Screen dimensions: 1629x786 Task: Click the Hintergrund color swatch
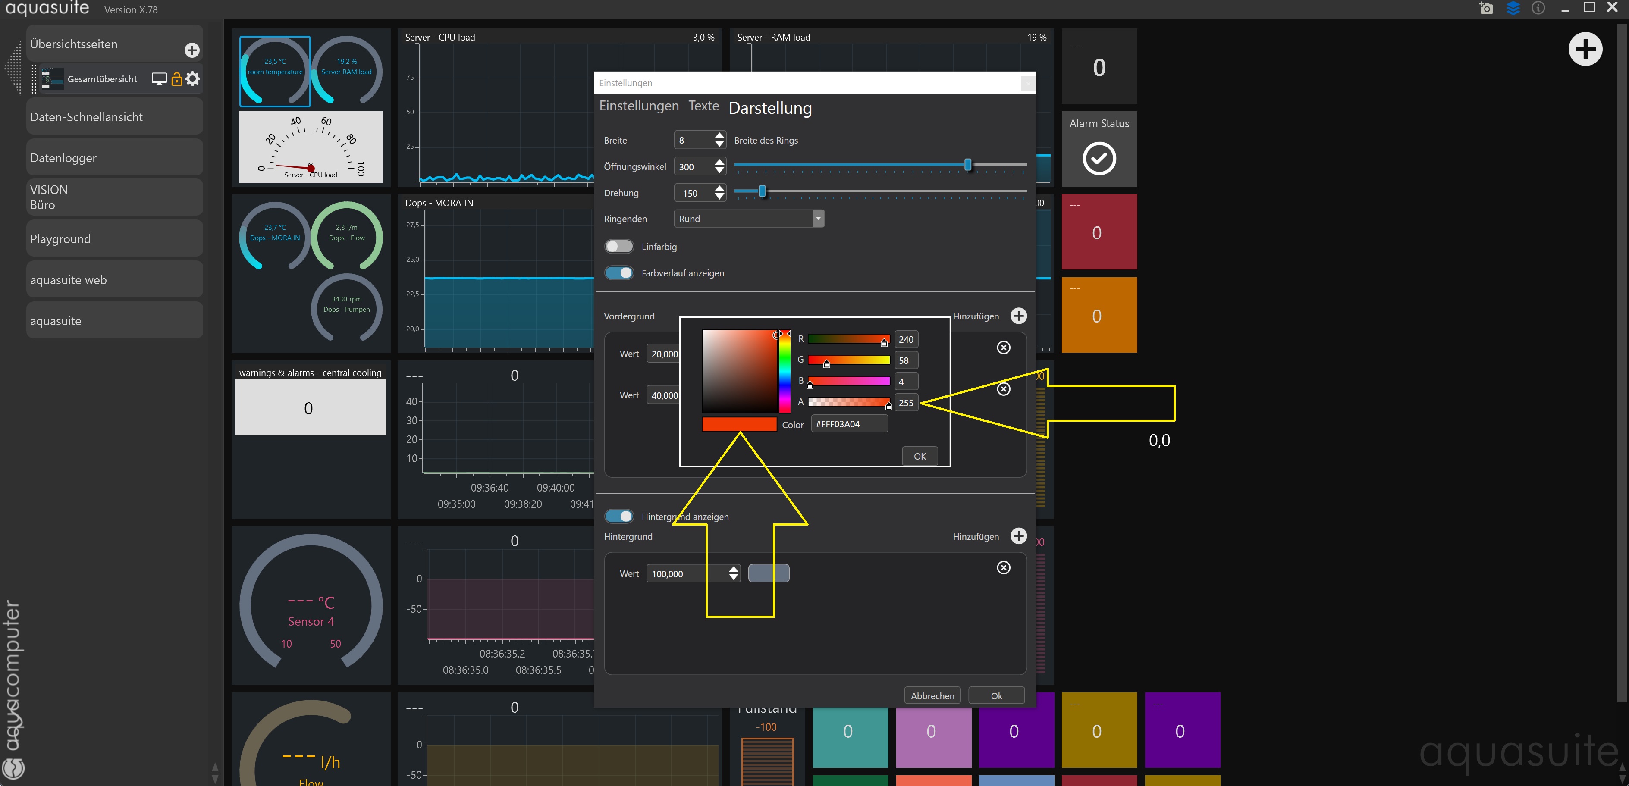click(x=768, y=573)
